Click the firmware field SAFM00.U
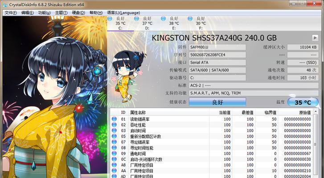The width and height of the screenshot is (324, 178). 217,47
